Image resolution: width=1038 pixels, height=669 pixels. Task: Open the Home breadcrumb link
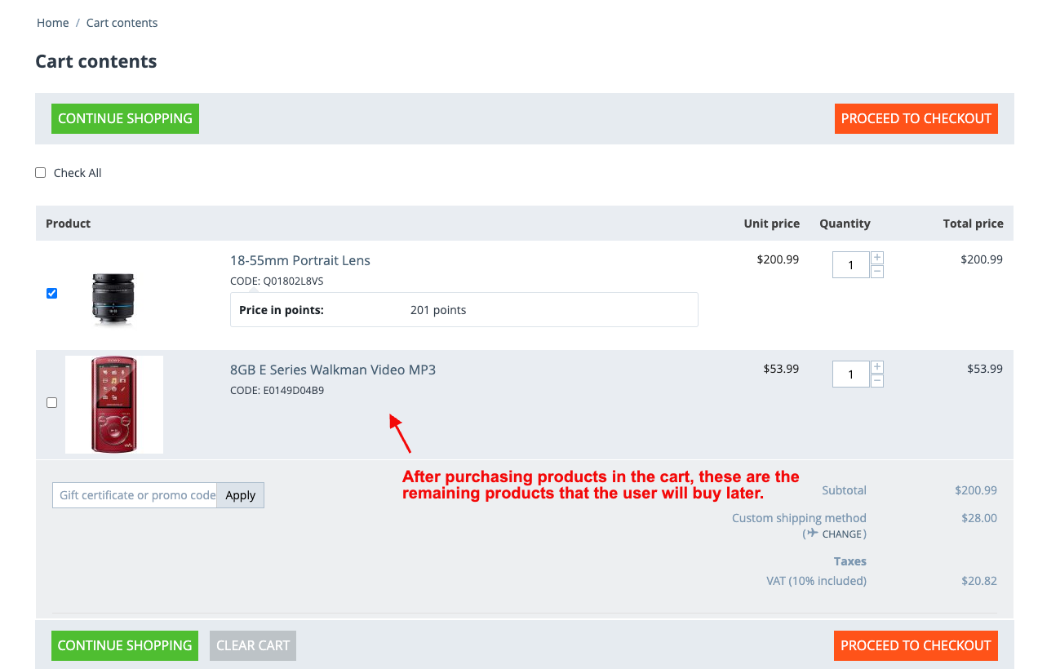point(52,23)
